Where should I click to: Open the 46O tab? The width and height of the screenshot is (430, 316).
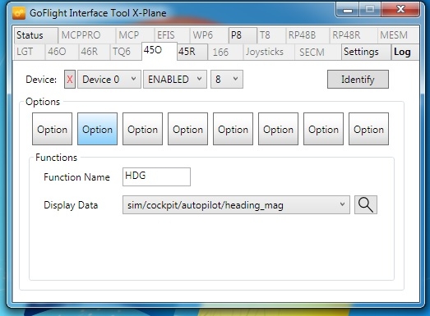point(62,52)
